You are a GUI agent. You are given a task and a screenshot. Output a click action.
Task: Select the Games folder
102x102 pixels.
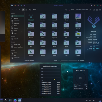pos(31,34)
